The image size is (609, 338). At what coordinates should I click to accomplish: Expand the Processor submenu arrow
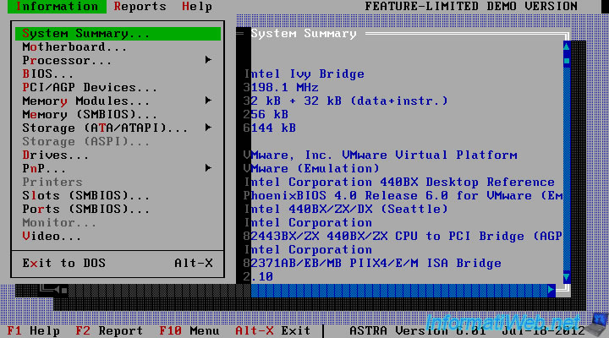(208, 61)
